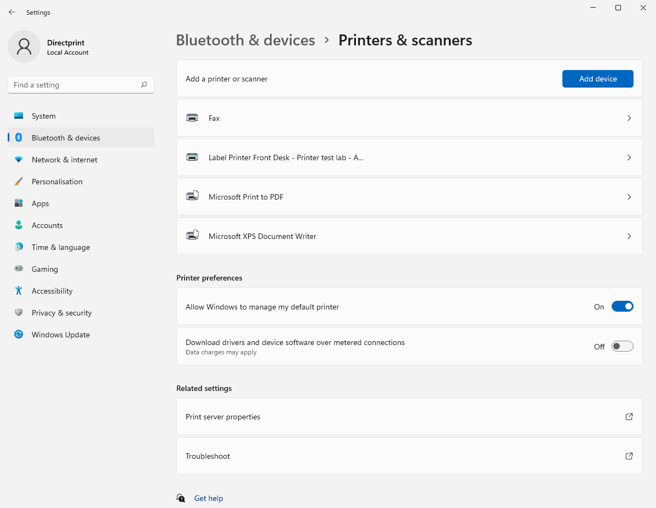Click the Add device button

click(x=597, y=79)
